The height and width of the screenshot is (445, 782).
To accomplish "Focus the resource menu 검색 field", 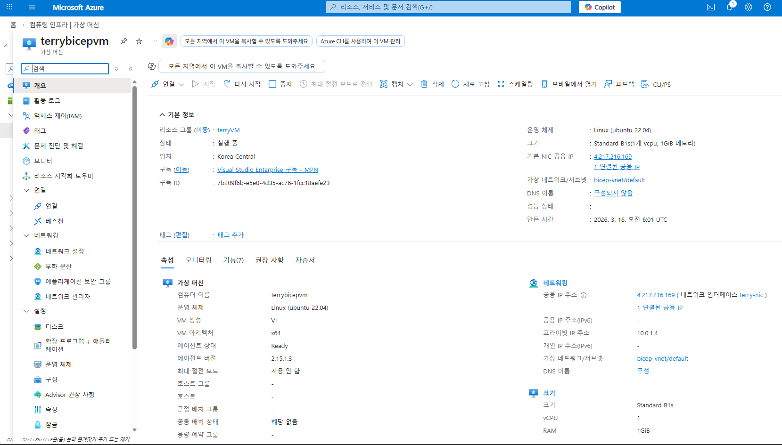I will [x=65, y=69].
